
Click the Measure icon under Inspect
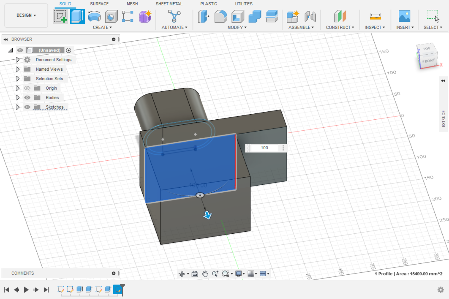[375, 16]
